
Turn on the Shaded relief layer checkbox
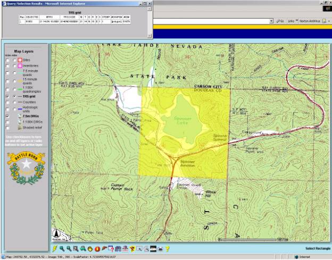coord(7,128)
